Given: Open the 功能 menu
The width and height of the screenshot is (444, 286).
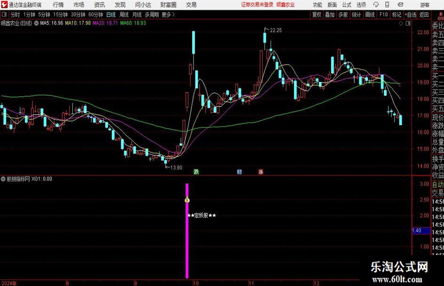Looking at the screenshot, I should click(x=318, y=5).
